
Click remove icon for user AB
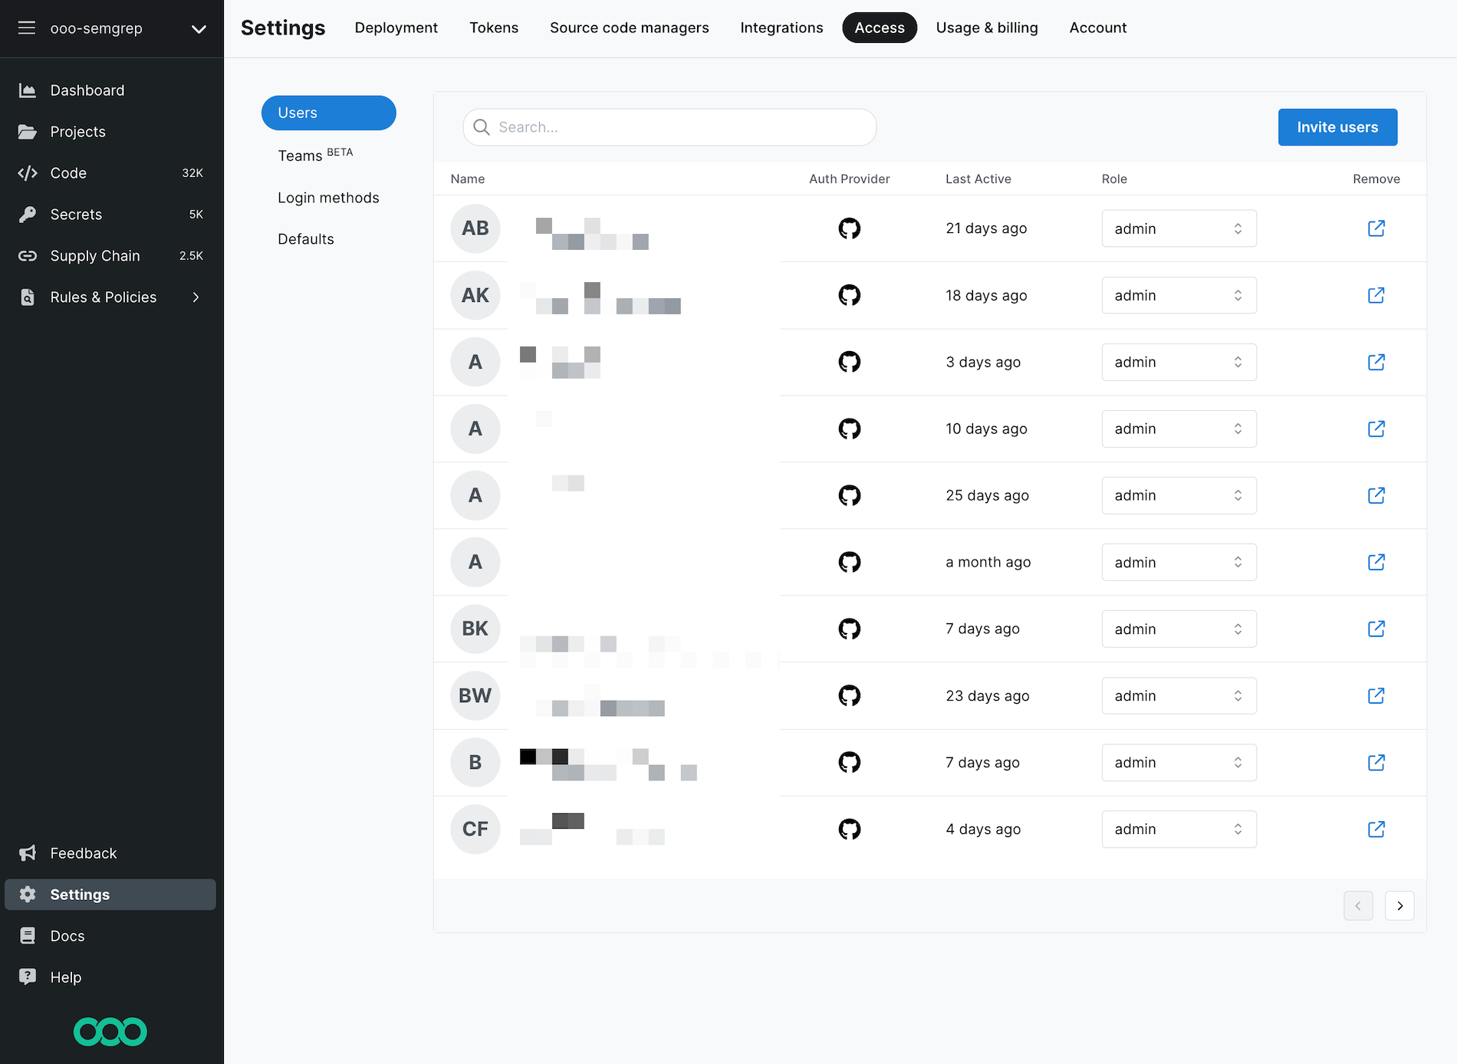pyautogui.click(x=1376, y=228)
